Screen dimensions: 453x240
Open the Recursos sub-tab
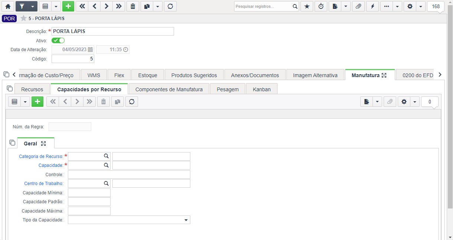[32, 89]
